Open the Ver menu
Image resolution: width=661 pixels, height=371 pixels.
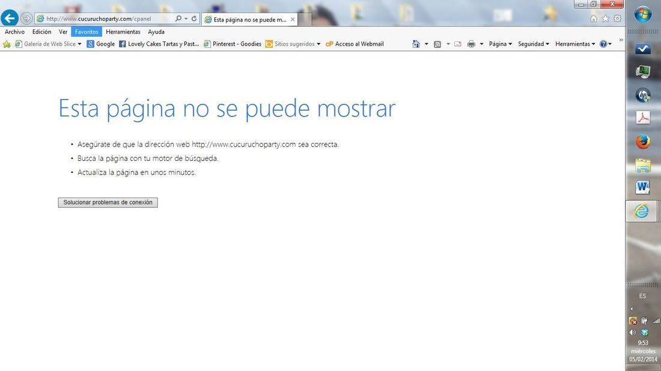pos(63,32)
